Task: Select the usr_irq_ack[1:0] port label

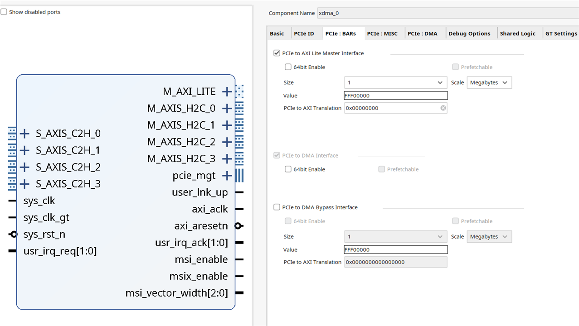Action: [x=191, y=243]
